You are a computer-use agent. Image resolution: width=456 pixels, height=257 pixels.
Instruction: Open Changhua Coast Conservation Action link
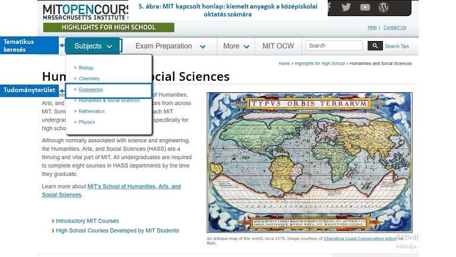[360, 239]
